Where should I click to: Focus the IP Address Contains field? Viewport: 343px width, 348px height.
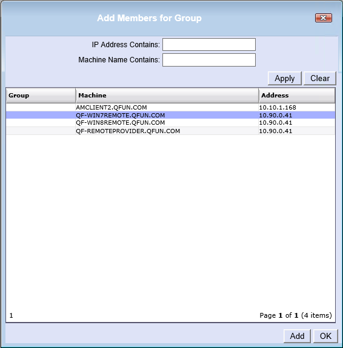pyautogui.click(x=209, y=45)
